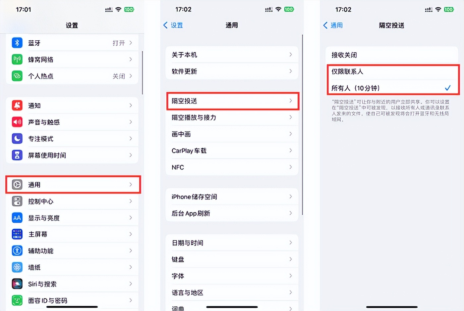Screen dimensions: 464x311
Task: Go back to 通用 from 隔空投送 page
Action: click(333, 25)
